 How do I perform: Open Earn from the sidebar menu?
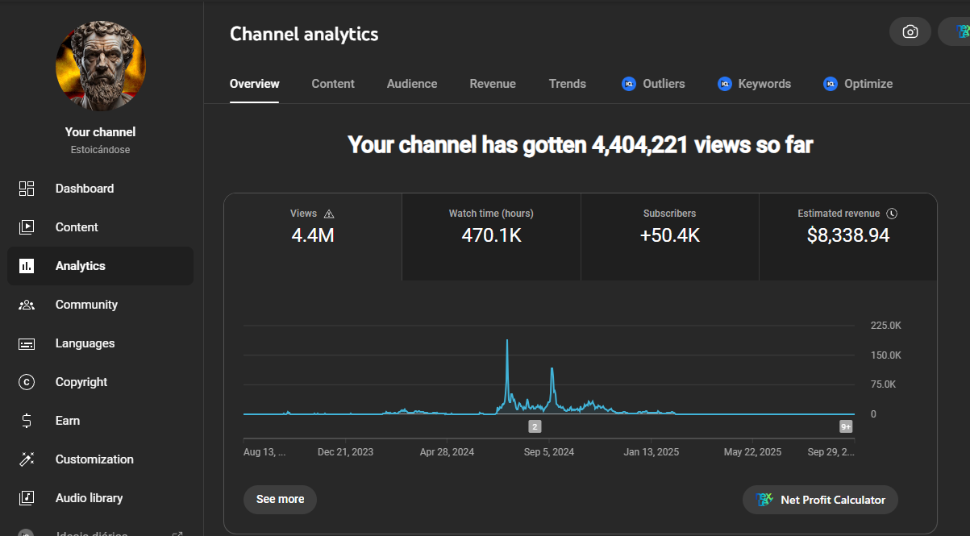click(x=100, y=421)
